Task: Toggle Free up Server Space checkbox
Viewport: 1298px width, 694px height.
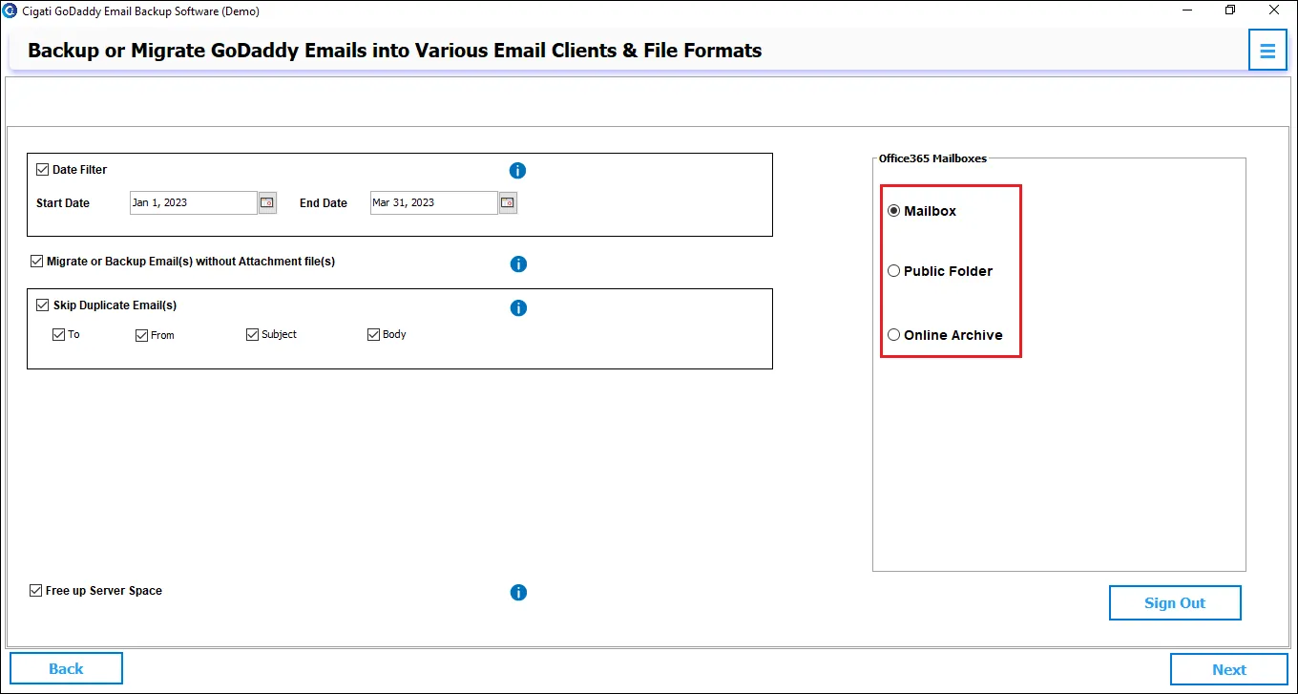Action: coord(35,591)
